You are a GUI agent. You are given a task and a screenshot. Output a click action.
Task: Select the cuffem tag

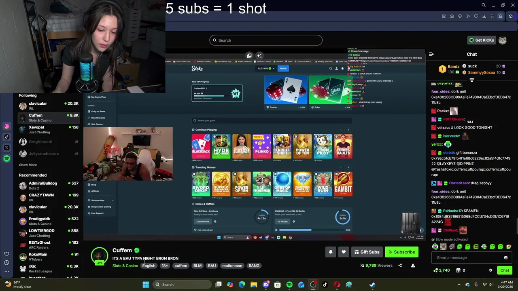(181, 266)
